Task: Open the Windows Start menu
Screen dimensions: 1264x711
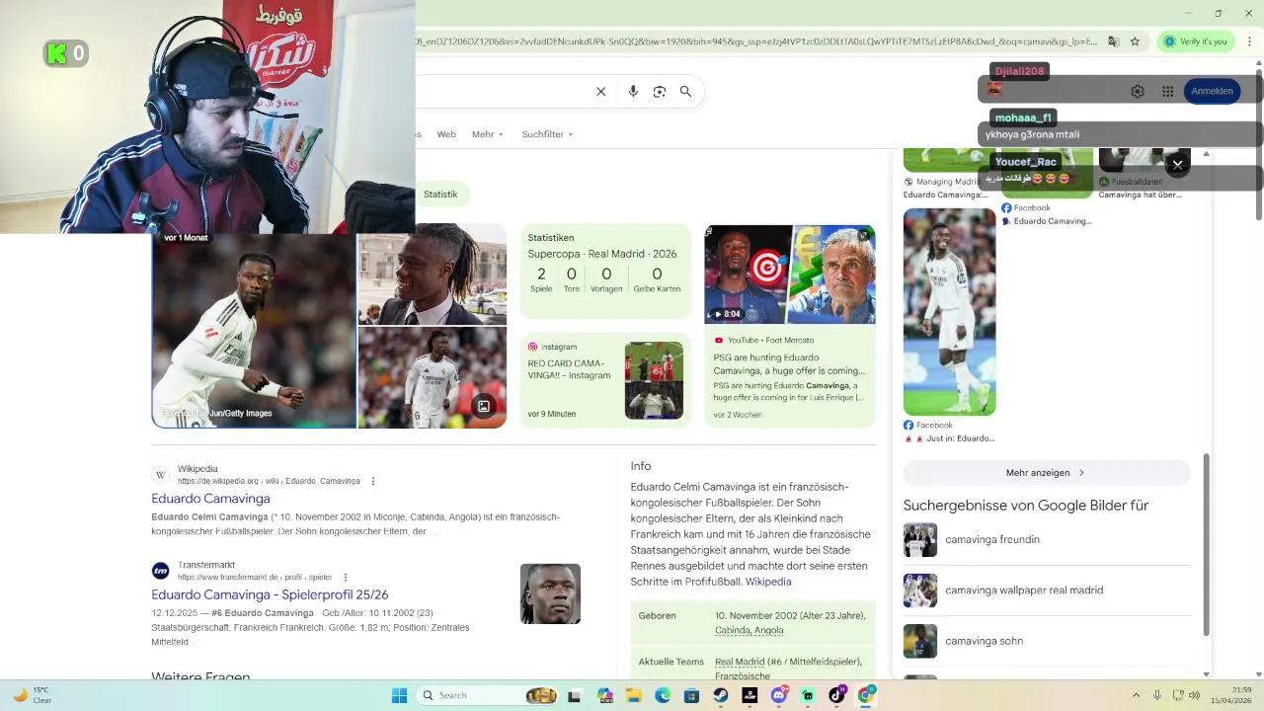Action: pos(399,695)
